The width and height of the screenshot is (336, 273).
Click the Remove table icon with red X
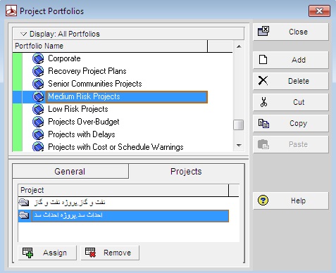click(x=90, y=253)
